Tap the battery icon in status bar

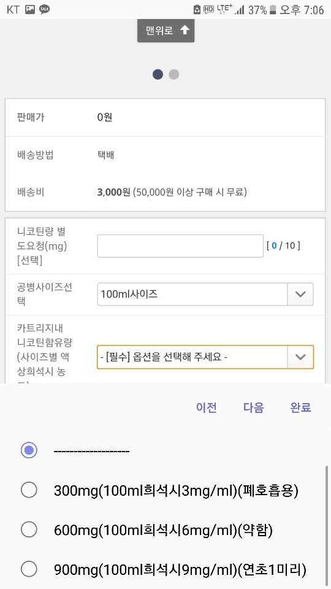273,10
